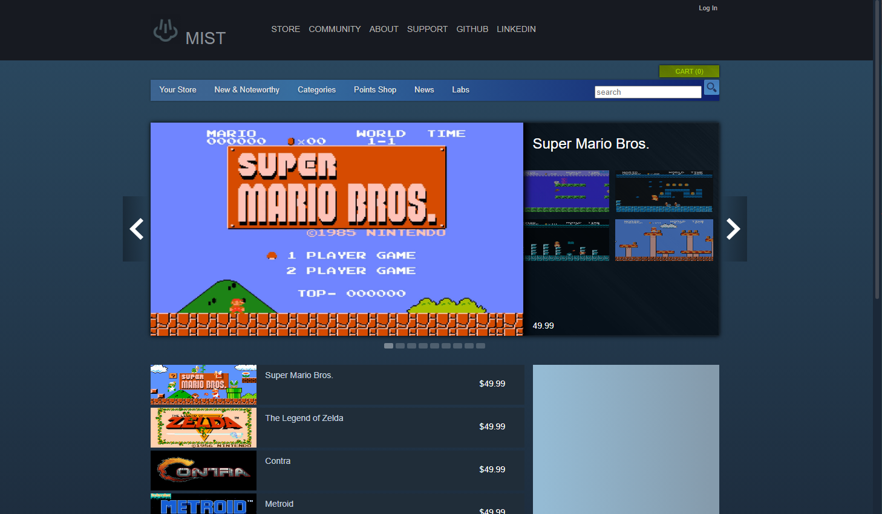
Task: Select the first carousel indicator dot
Action: click(388, 346)
